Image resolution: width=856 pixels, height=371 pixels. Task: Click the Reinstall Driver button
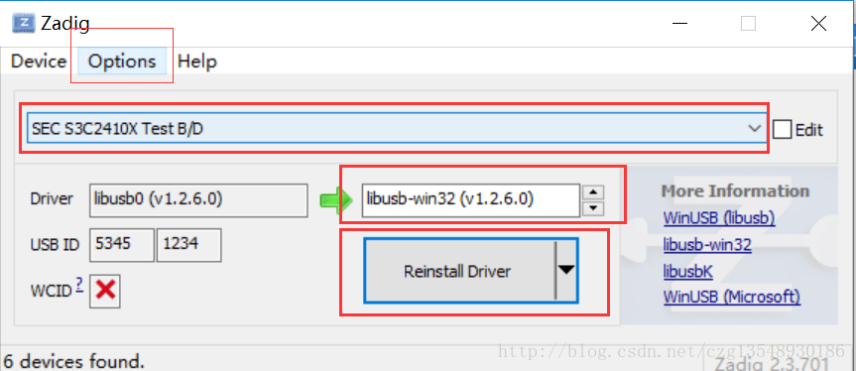click(x=458, y=271)
